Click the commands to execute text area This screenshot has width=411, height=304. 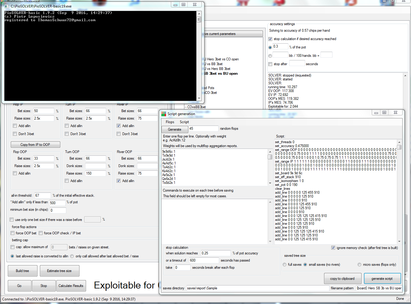[215, 221]
